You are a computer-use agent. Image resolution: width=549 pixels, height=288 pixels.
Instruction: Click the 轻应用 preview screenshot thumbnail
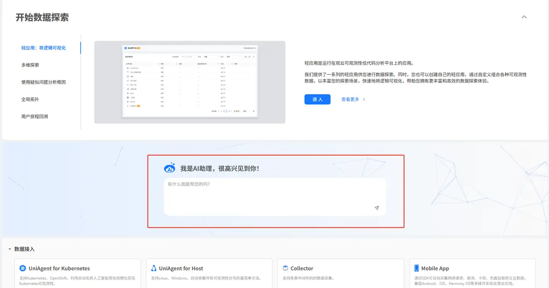coord(189,82)
